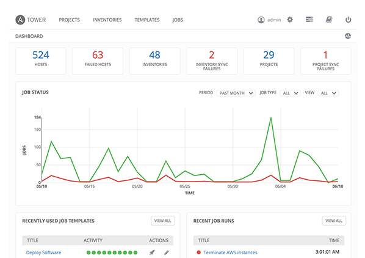This screenshot has width=365, height=258.
Task: Open the activity stream list icon
Action: point(309,20)
